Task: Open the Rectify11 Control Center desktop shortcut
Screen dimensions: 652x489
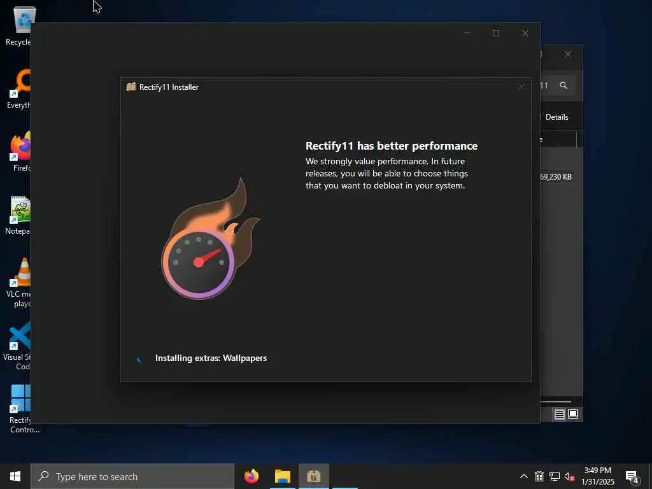Action: pyautogui.click(x=21, y=409)
